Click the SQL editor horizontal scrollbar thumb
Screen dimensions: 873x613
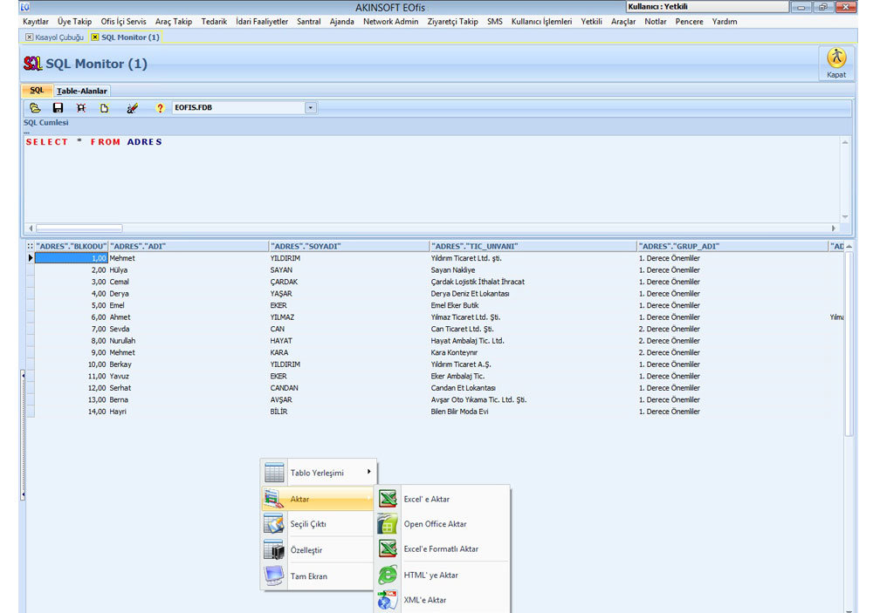click(79, 228)
